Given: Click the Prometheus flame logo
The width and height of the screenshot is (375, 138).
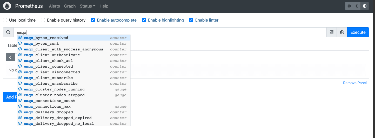Looking at the screenshot, I should [7, 6].
